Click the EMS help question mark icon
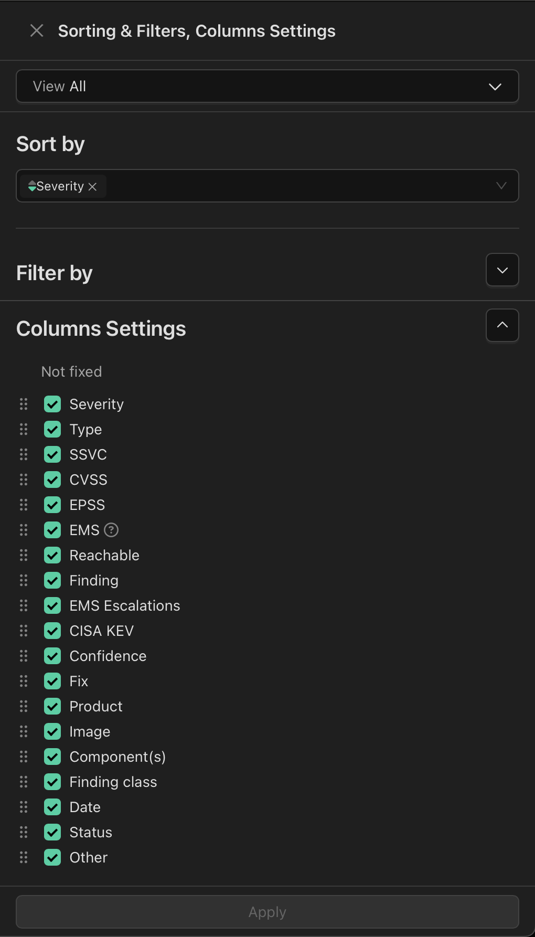535x937 pixels. click(x=111, y=530)
